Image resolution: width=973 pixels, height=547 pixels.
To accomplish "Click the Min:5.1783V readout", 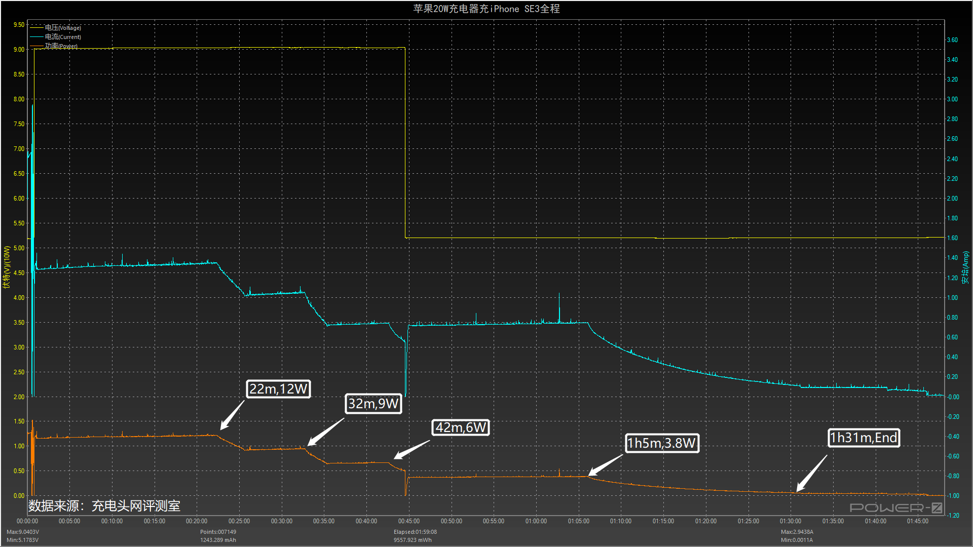I will point(23,540).
